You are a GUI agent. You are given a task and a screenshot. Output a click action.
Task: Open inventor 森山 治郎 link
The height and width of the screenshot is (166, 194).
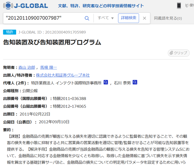[x=27, y=68]
